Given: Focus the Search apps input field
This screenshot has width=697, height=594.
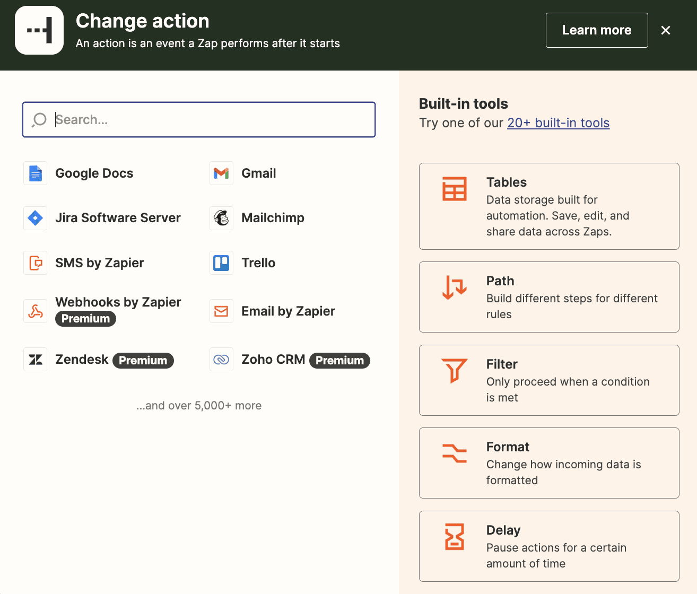Looking at the screenshot, I should pyautogui.click(x=199, y=120).
